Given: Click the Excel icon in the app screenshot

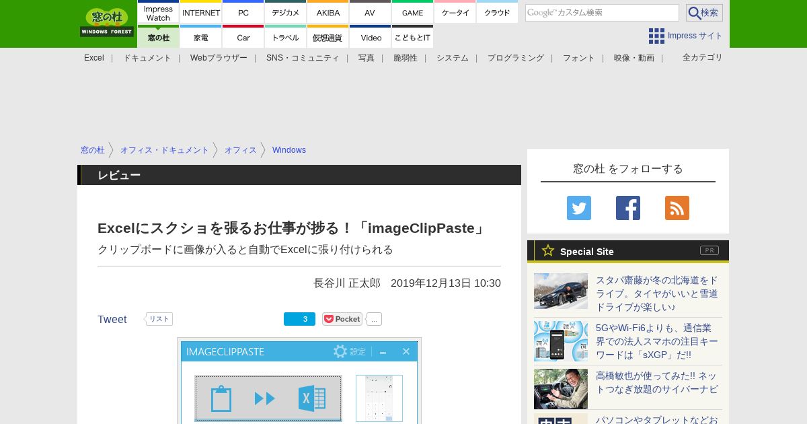Looking at the screenshot, I should 312,398.
